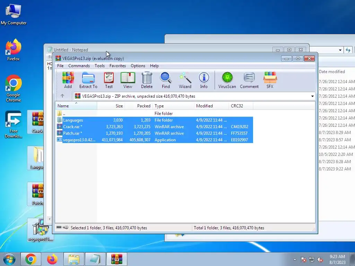Viewport: 355px width, 266px height.
Task: Sort list by Name column header
Action: [x=76, y=106]
